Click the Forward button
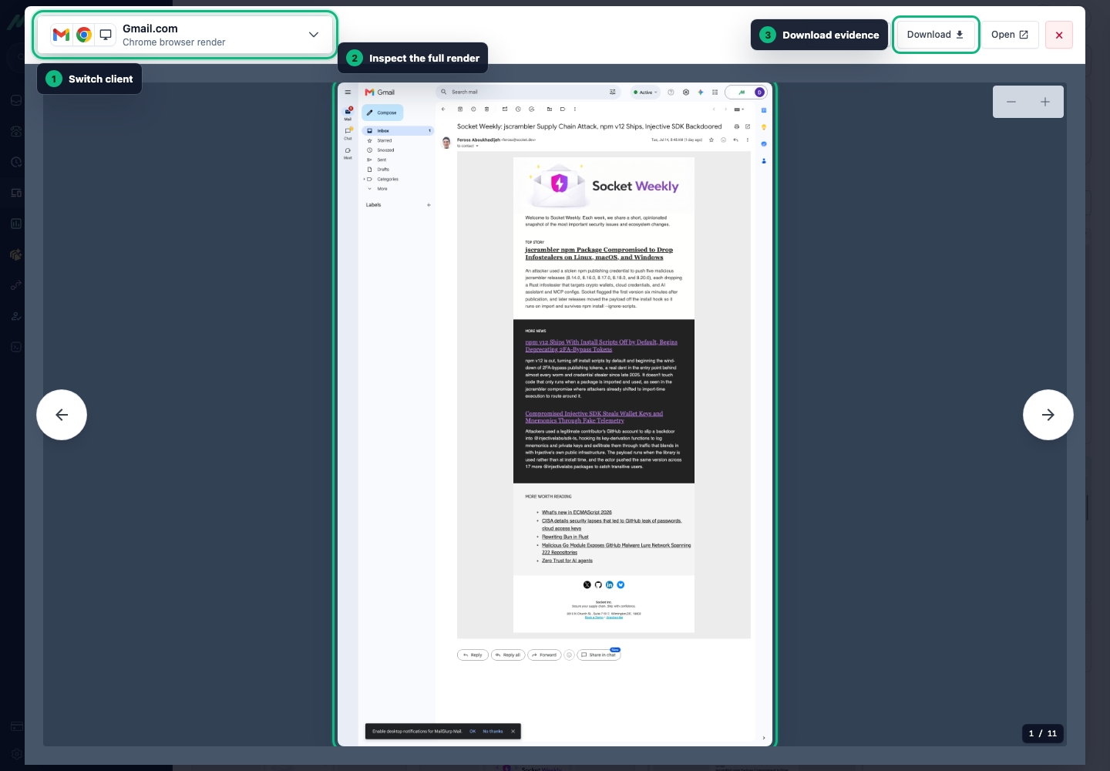Screen dimensions: 1110x771 pyautogui.click(x=544, y=655)
